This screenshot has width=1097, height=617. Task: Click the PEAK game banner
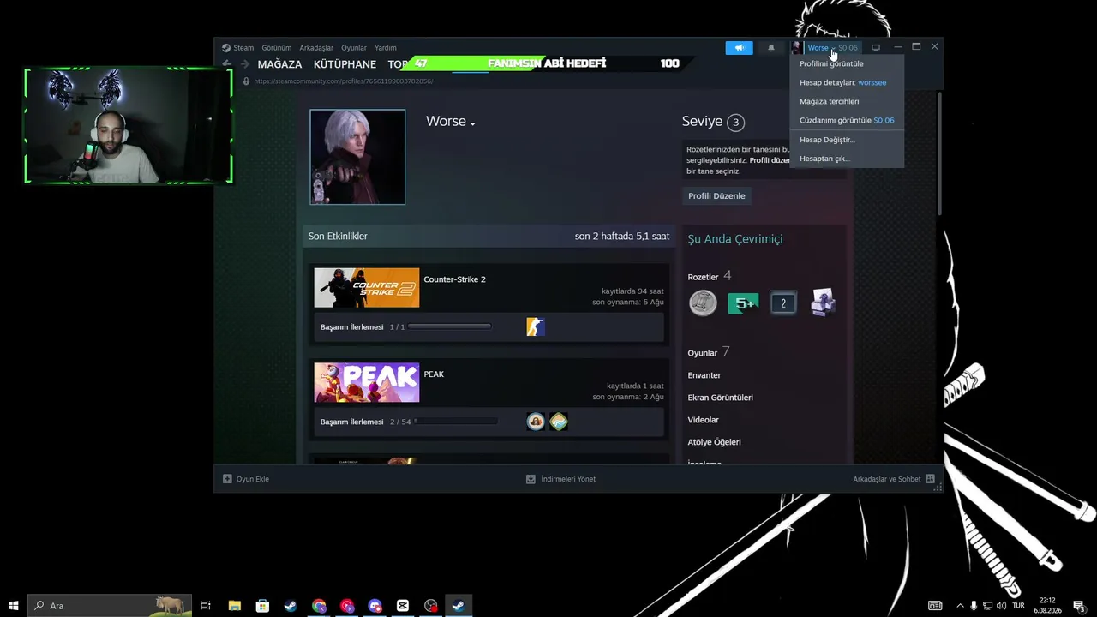click(x=367, y=383)
